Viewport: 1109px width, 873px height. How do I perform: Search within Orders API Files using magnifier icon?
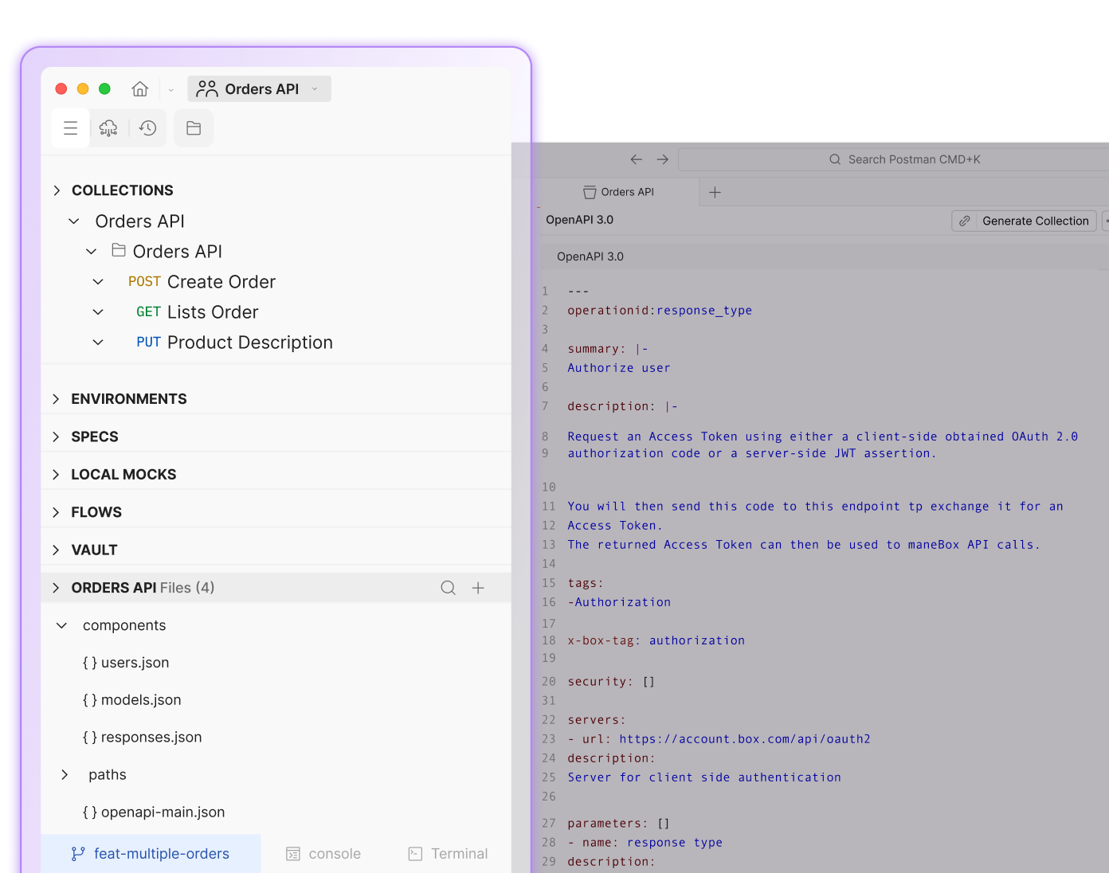(x=449, y=588)
